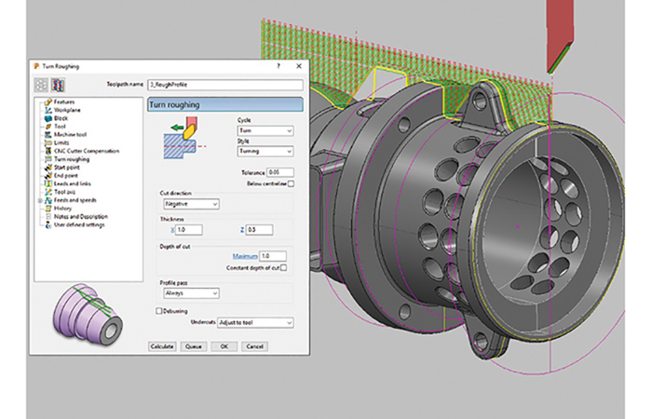Click the Calculate button
Screen dimensions: 652x419
coord(162,346)
